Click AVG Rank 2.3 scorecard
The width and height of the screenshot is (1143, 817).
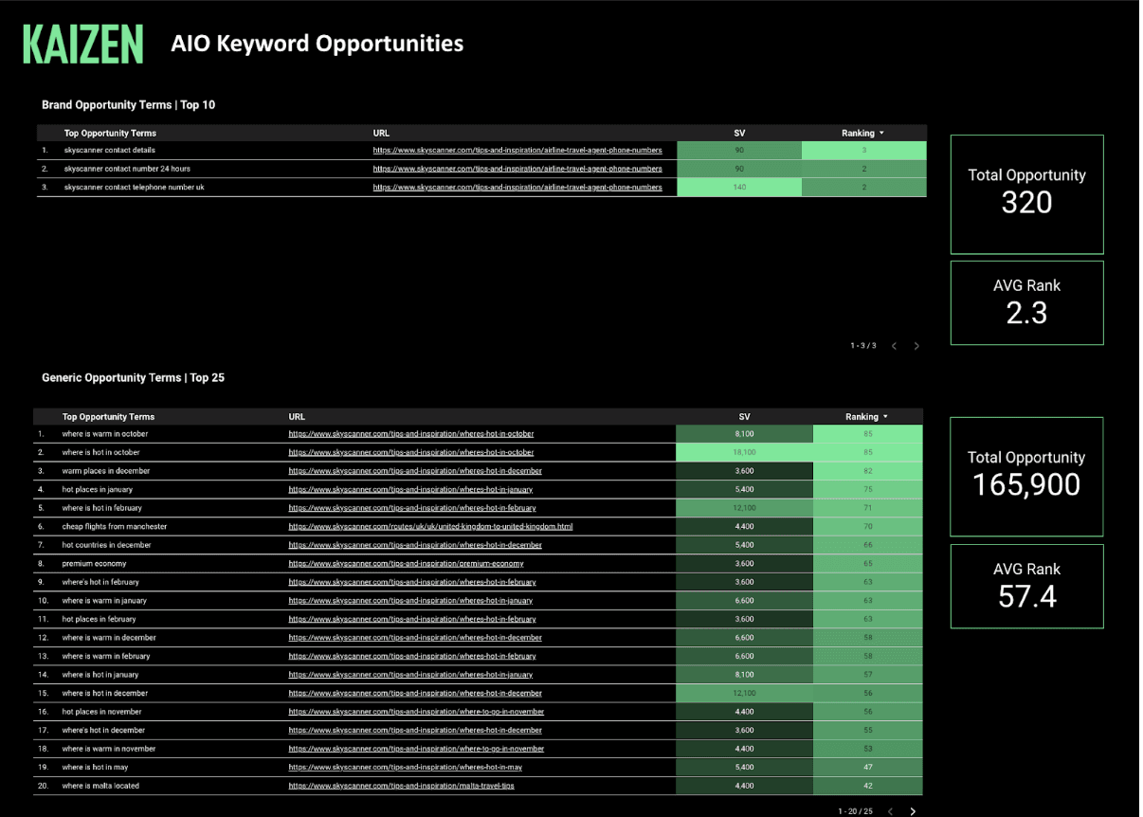pyautogui.click(x=1027, y=302)
